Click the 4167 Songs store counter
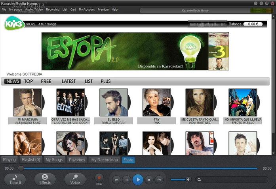The height and width of the screenshot is (189, 276). point(48,24)
